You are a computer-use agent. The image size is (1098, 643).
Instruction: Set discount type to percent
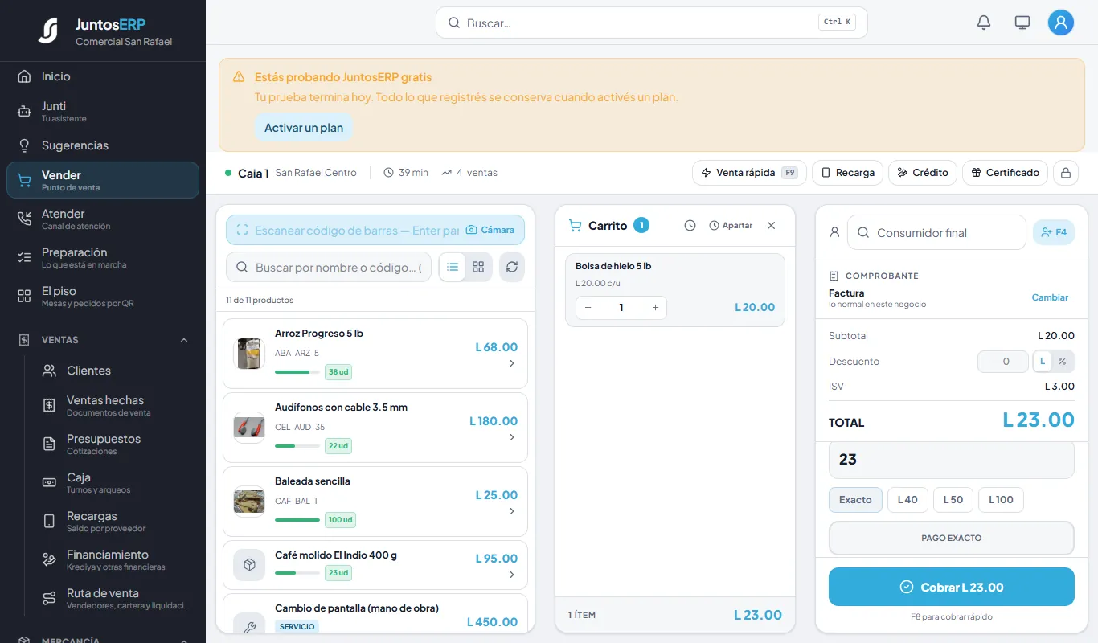click(1062, 362)
